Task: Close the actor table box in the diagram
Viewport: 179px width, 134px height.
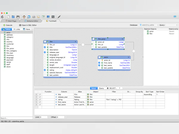Action: 129,57
